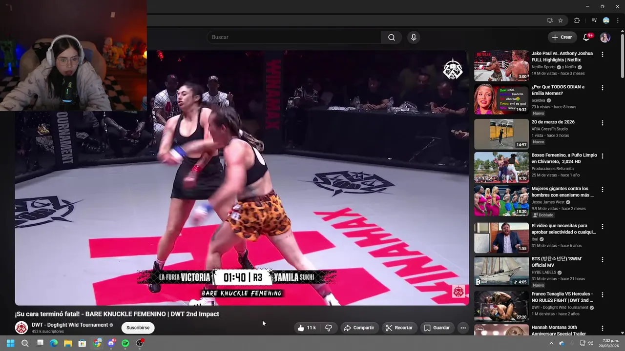Dislike the video with thumbs-down

point(329,328)
